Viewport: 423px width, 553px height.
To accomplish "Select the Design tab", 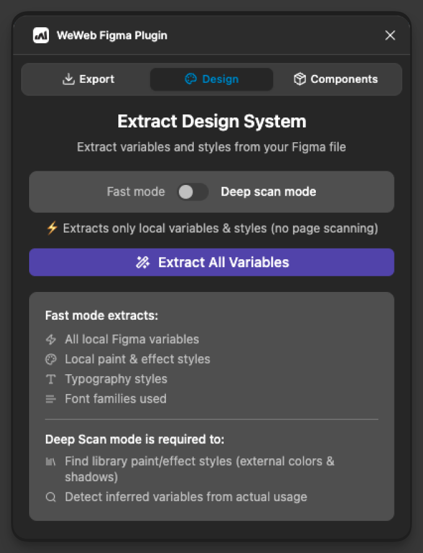I will (x=211, y=79).
